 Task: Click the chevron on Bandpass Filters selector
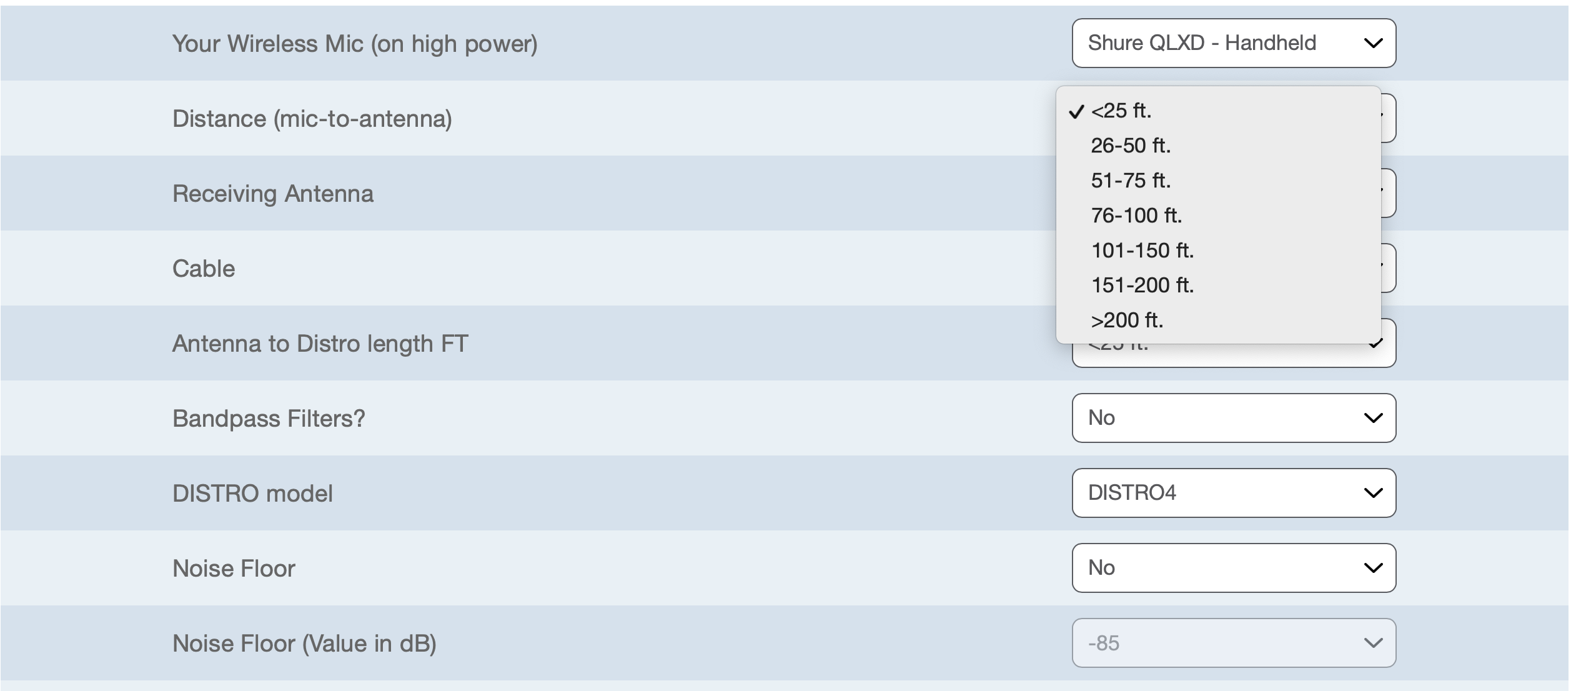(1373, 419)
